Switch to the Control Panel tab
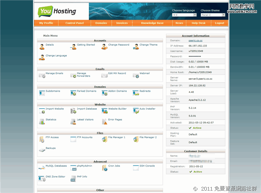Viewport: 261px width, 193px height. (75, 23)
